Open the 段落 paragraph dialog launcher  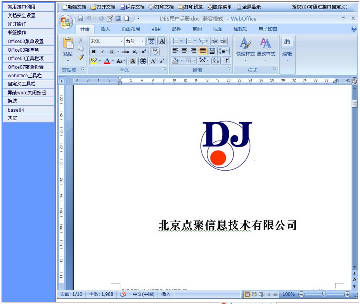point(229,69)
